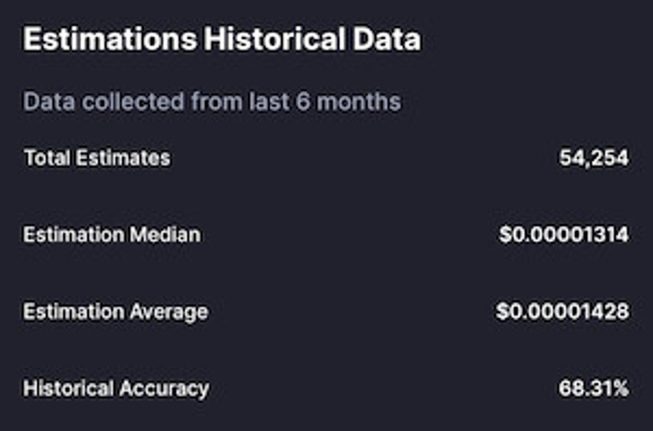Click the Estimation Average label
This screenshot has width=653, height=431.
click(x=116, y=311)
